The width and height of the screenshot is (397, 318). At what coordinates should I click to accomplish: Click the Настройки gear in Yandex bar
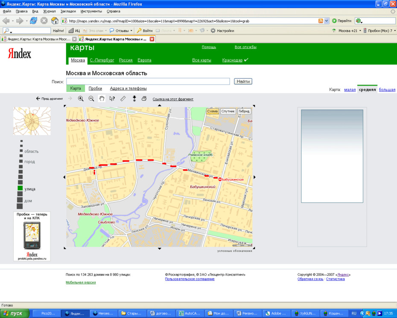[x=222, y=31]
